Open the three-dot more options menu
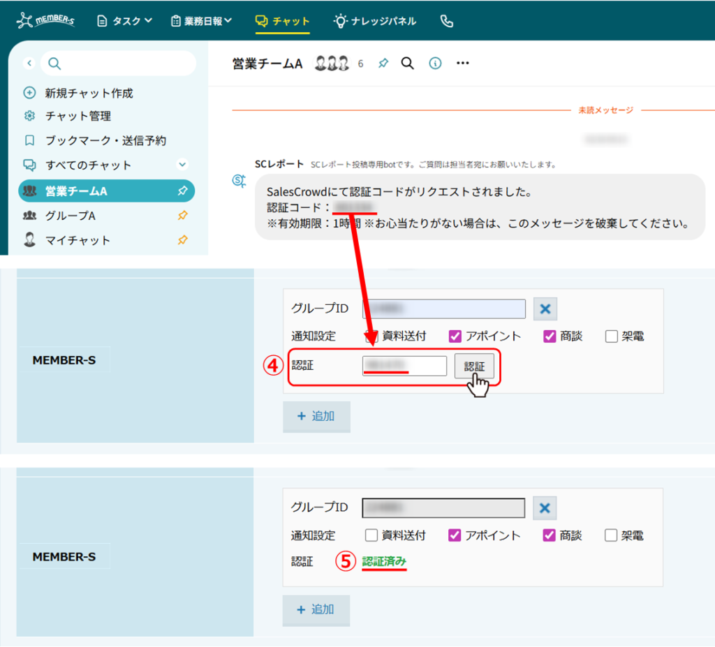715x647 pixels. [462, 64]
